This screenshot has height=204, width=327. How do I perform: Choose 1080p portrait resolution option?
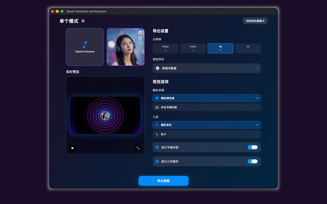pyautogui.click(x=193, y=48)
